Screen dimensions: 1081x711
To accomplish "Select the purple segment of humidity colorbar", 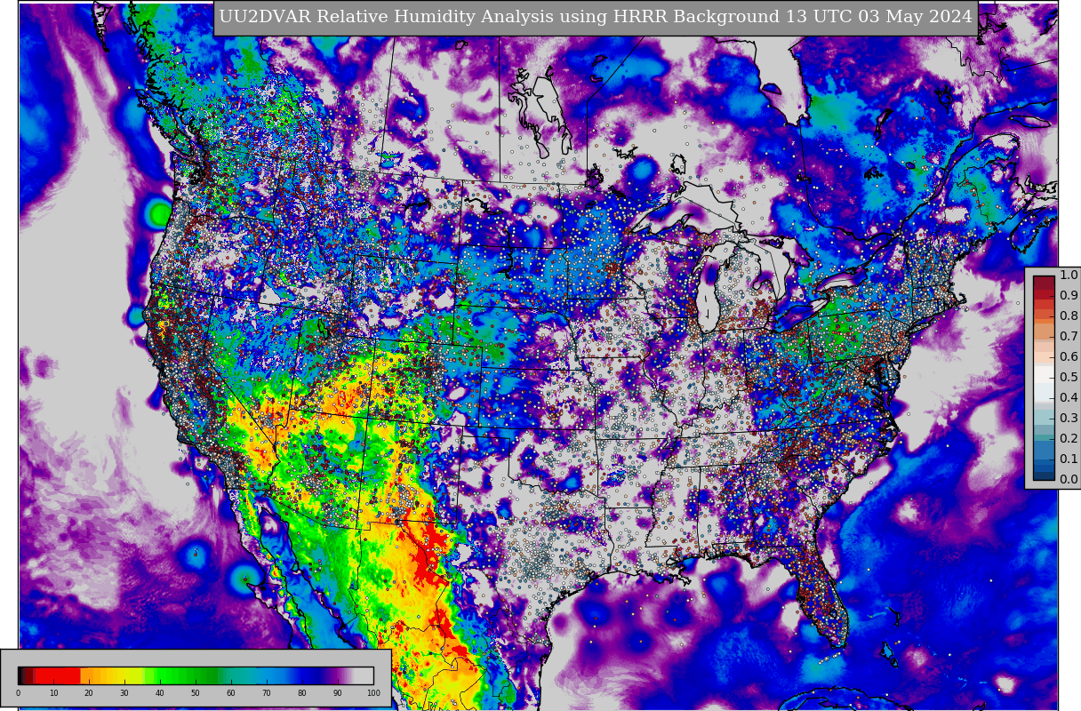I will point(336,675).
